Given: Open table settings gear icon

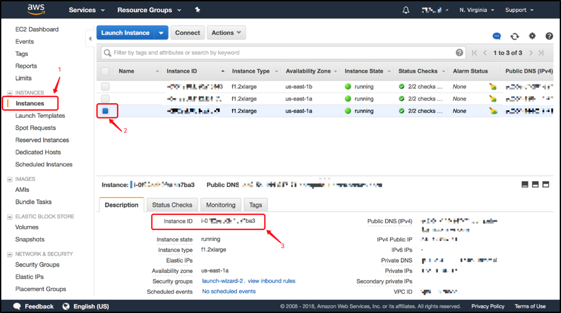Looking at the screenshot, I should click(x=533, y=35).
